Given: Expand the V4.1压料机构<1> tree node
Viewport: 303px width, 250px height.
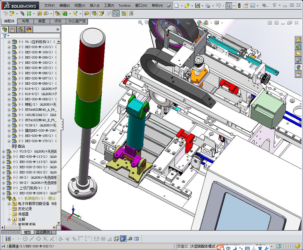Looking at the screenshot, I should (x=9, y=42).
